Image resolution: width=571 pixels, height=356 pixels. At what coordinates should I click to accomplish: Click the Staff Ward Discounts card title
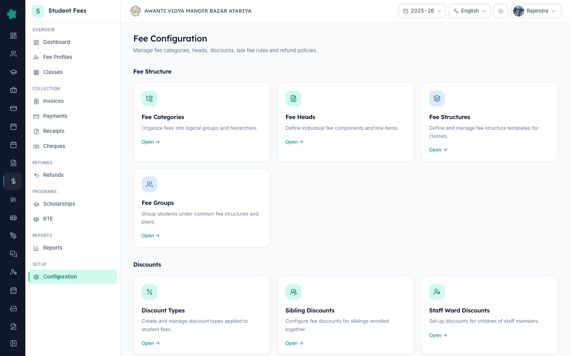[x=459, y=311]
